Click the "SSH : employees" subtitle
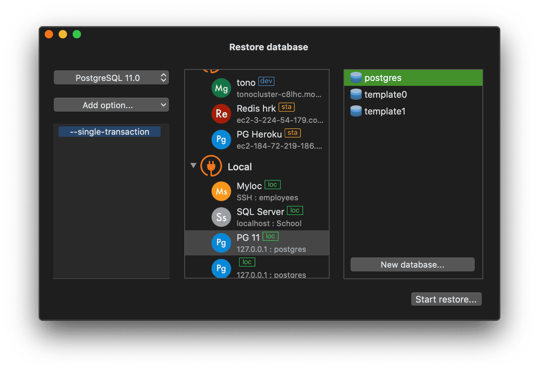The width and height of the screenshot is (539, 372). (267, 198)
